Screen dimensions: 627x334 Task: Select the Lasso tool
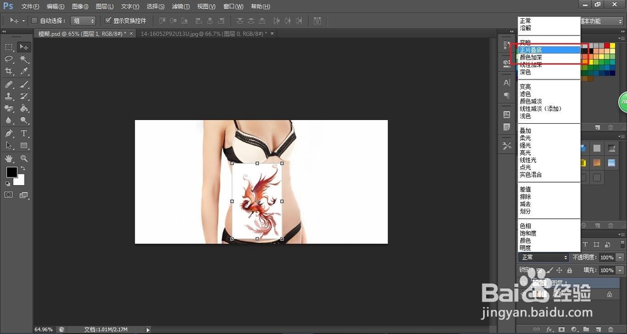tap(8, 59)
